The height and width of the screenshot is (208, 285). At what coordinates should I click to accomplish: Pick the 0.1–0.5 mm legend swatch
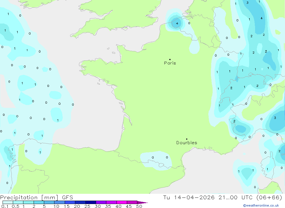[8, 202]
